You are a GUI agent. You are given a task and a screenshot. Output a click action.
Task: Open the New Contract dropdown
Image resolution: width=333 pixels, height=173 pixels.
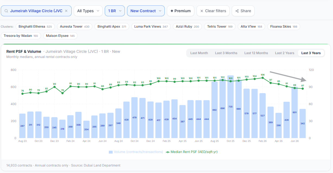[x=146, y=11]
